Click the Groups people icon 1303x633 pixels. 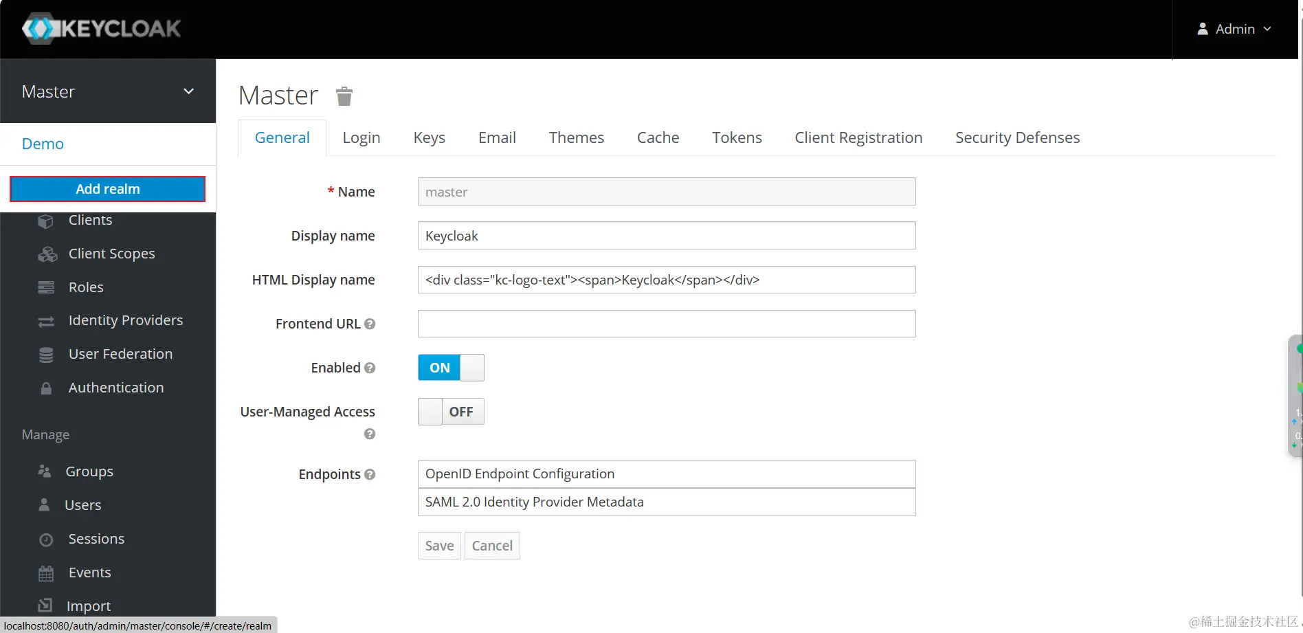click(45, 471)
